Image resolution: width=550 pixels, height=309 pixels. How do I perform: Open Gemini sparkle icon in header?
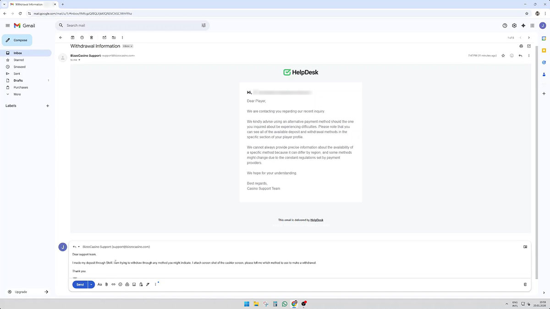523,26
